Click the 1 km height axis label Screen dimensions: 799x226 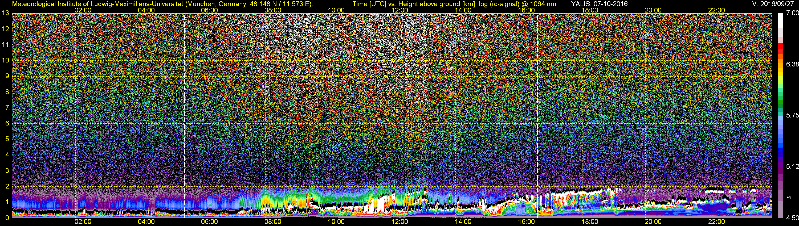(x=8, y=202)
